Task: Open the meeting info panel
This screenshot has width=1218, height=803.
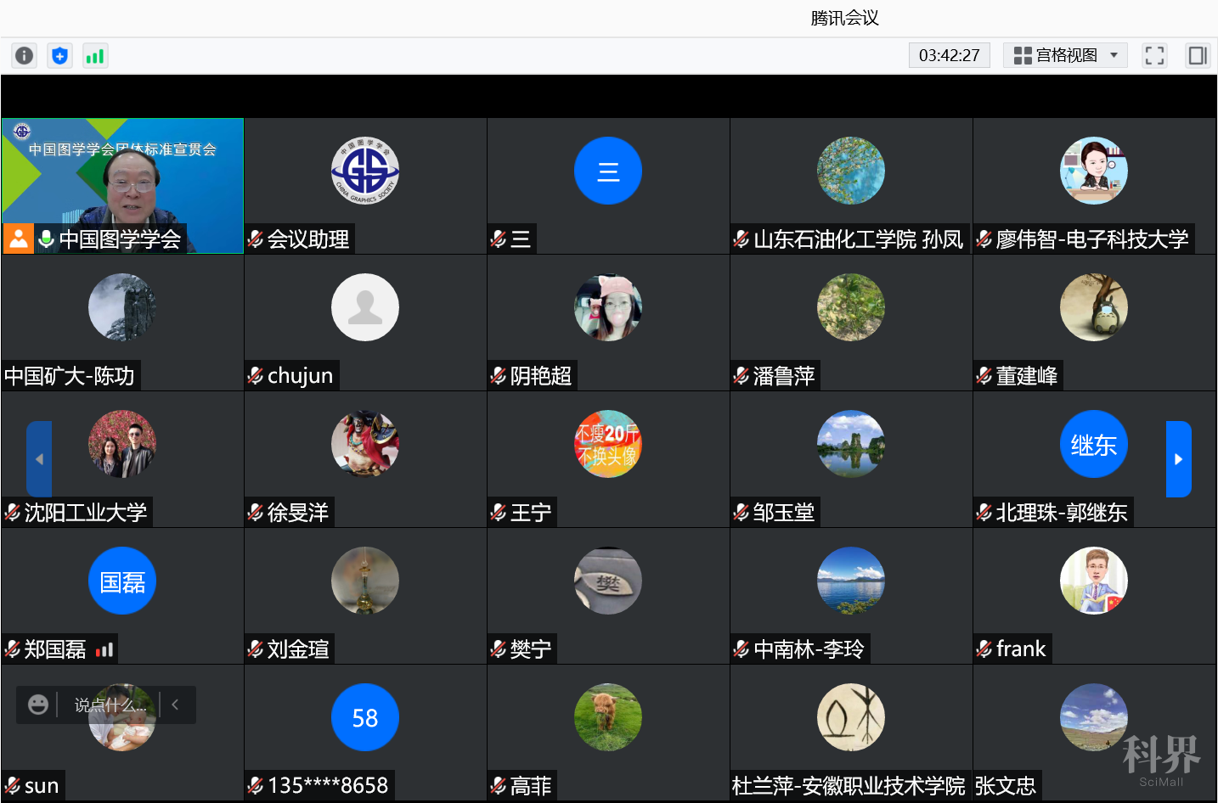Action: coord(24,55)
